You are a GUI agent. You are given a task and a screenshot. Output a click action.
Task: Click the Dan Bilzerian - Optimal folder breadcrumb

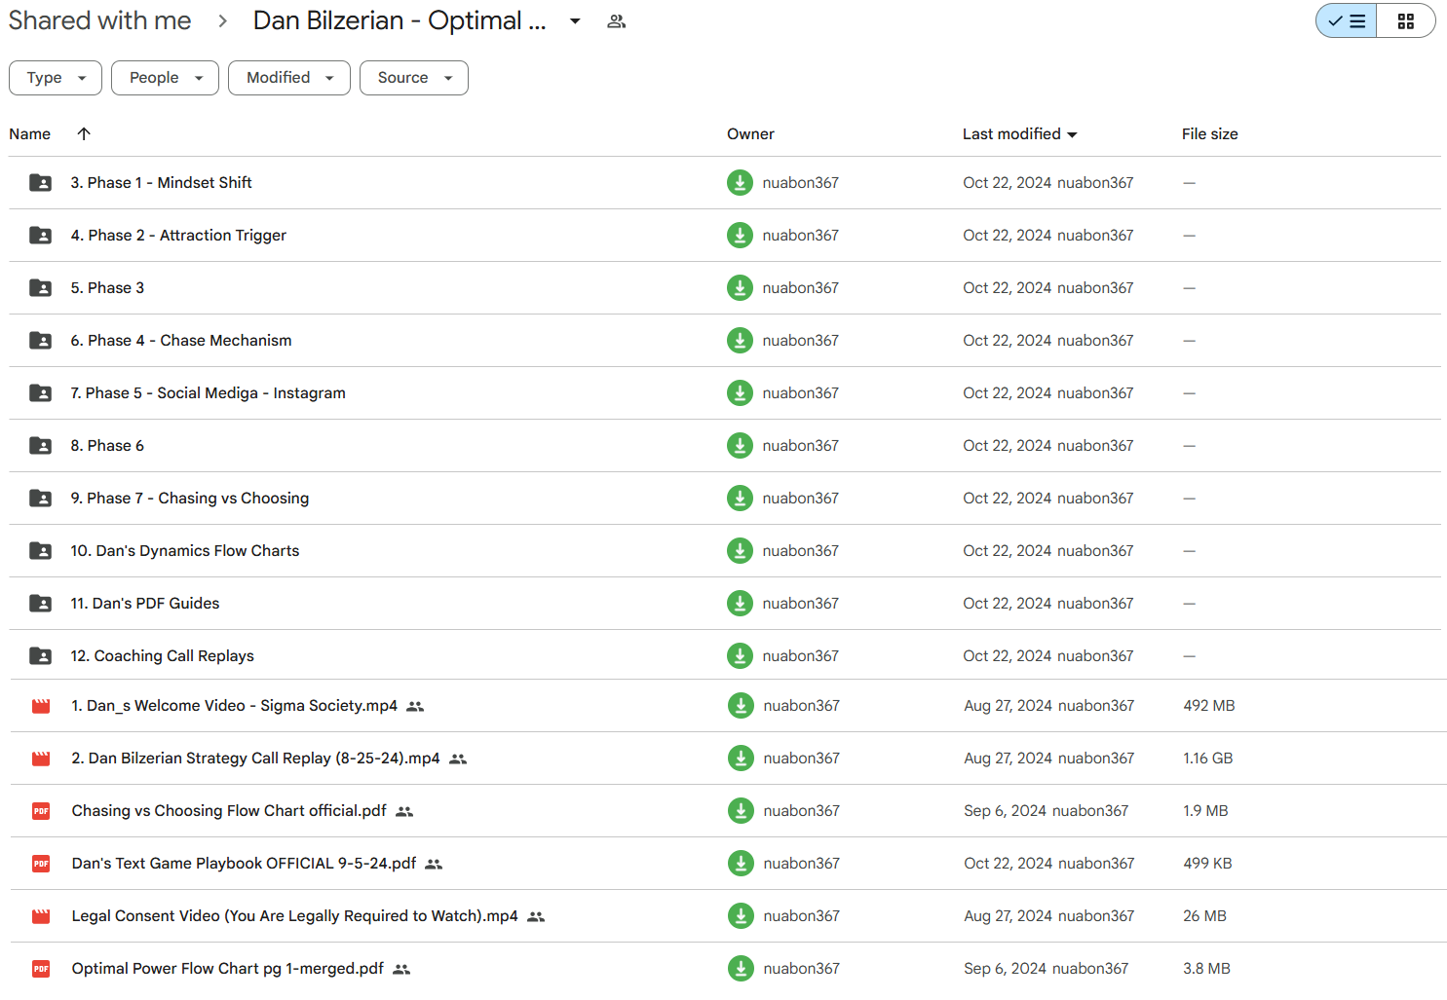400,20
